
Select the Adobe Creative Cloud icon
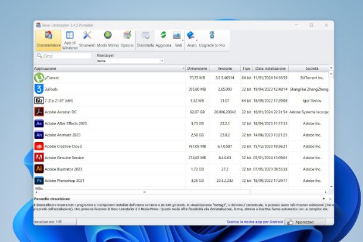pyautogui.click(x=39, y=146)
